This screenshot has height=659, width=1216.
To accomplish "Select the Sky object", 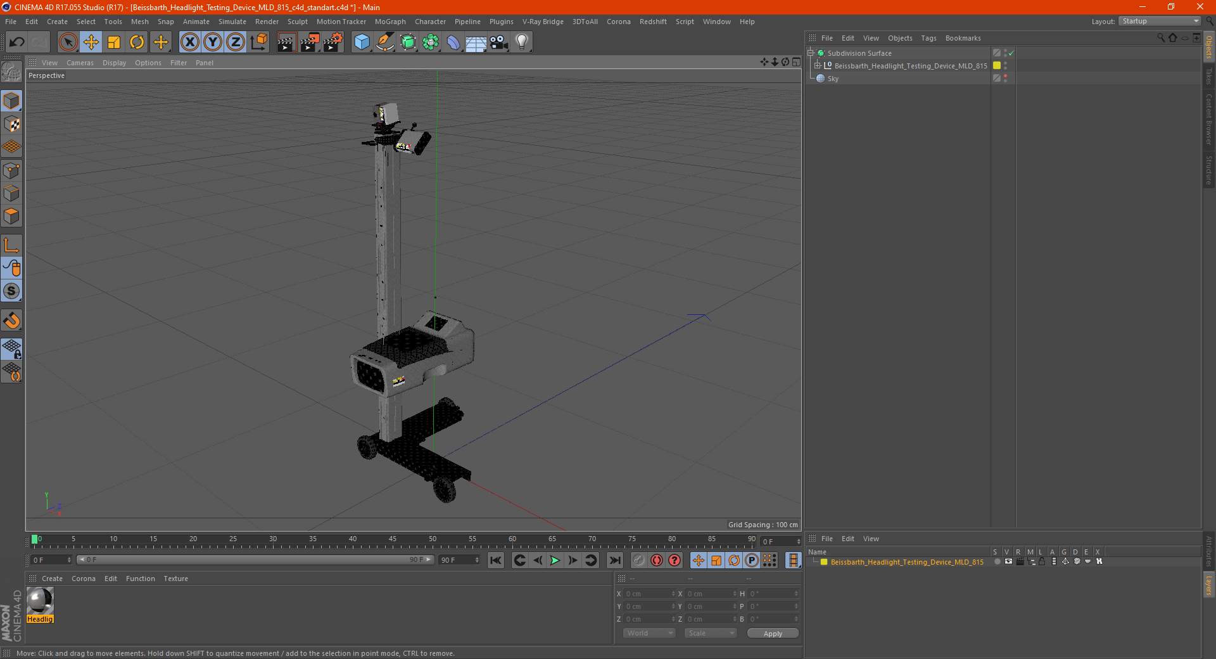I will [833, 79].
